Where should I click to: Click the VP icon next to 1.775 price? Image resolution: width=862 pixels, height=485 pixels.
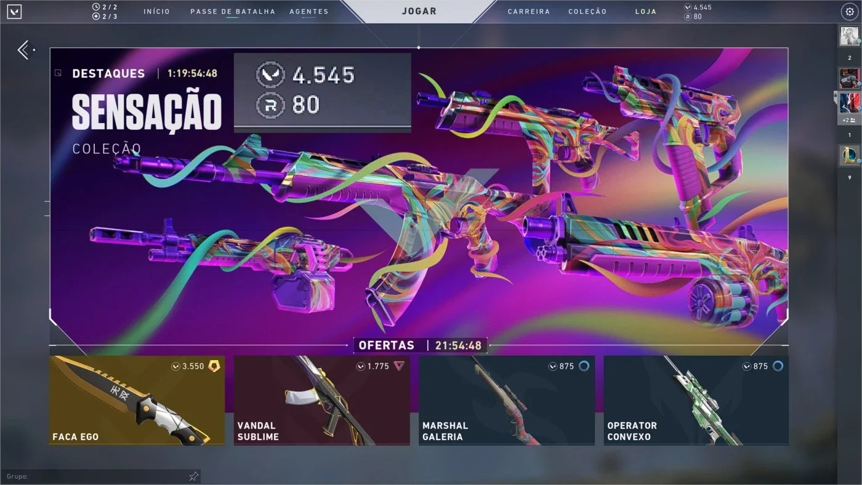(361, 366)
